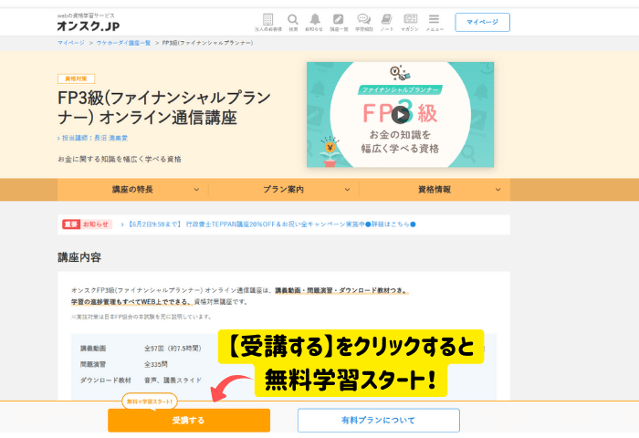
Task: Open the 法人のお客様 building icon
Action: (267, 22)
